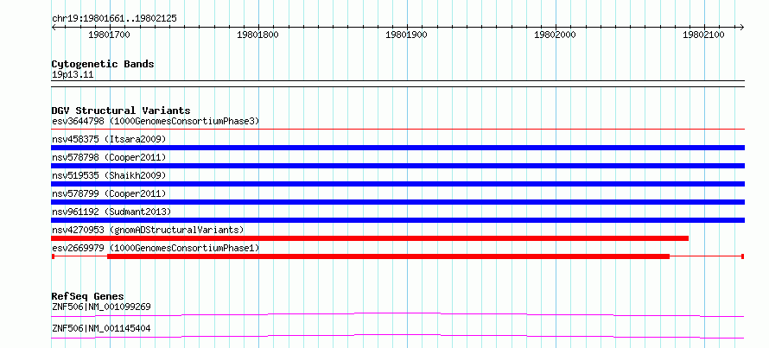Click the blue nsv578798 variant bar
Screen dimensions: 769x348
point(397,166)
